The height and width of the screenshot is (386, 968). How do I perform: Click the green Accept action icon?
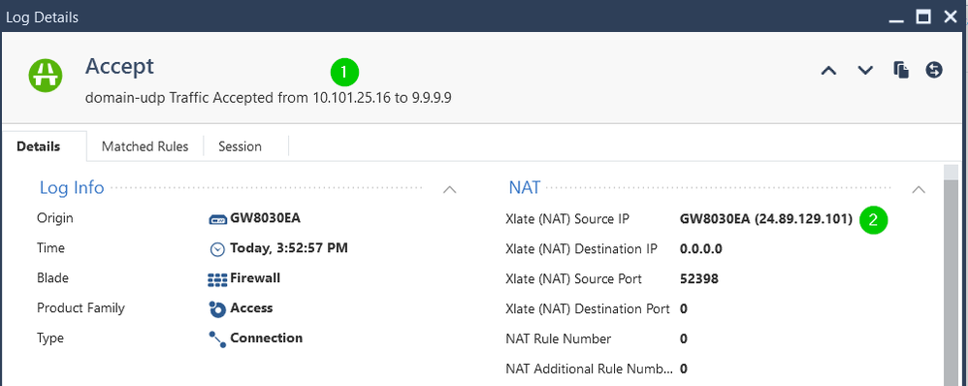pos(46,75)
